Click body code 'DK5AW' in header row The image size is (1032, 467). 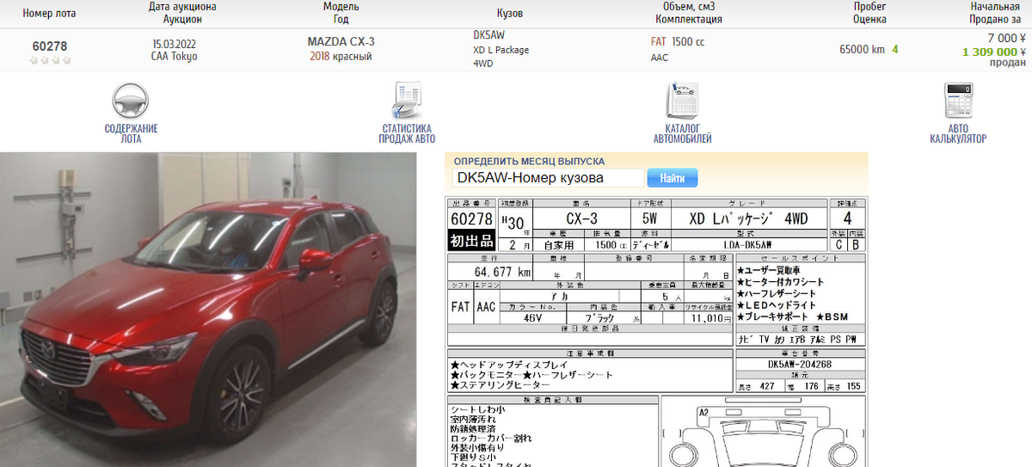pos(489,35)
